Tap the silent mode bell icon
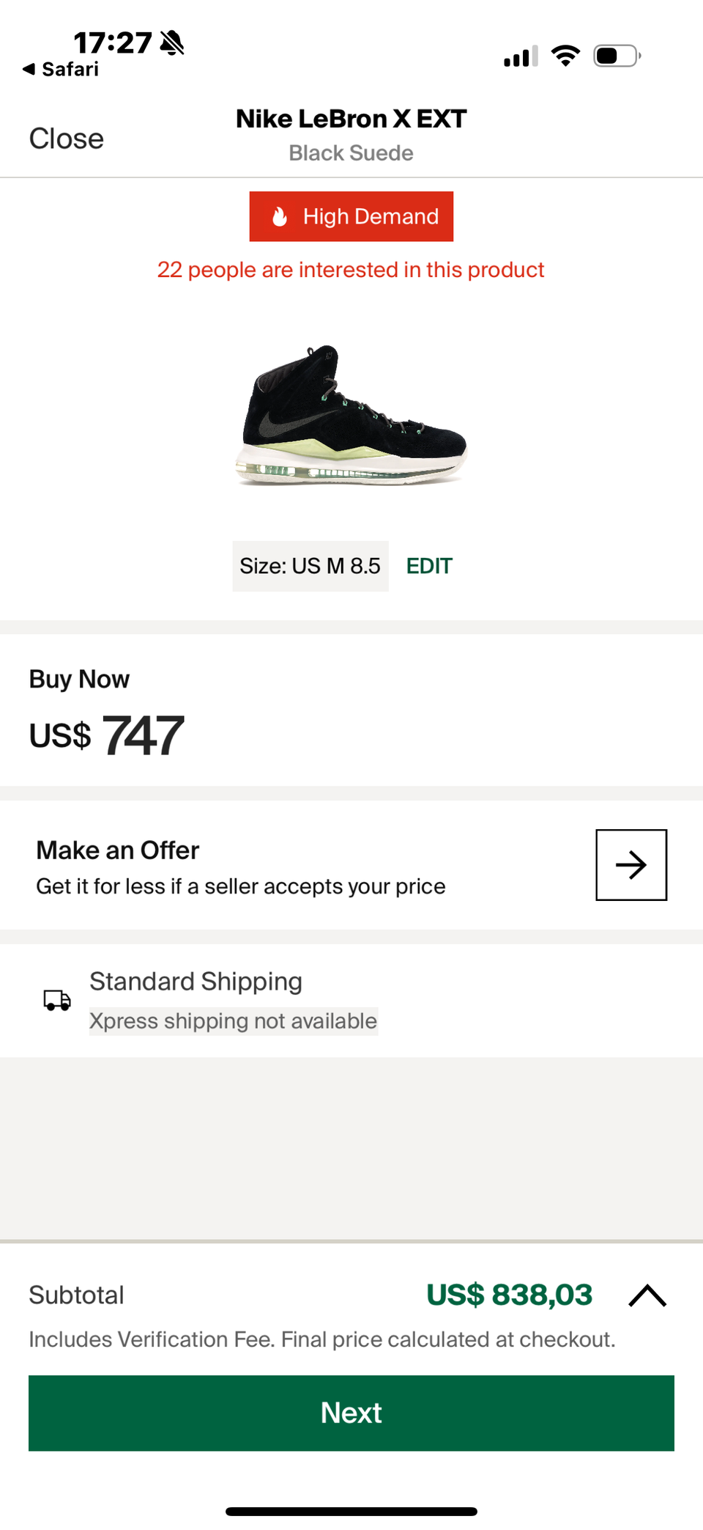 (172, 43)
